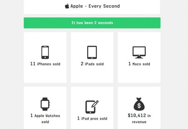Select the "$10,412 in revenue" text

click(x=139, y=119)
